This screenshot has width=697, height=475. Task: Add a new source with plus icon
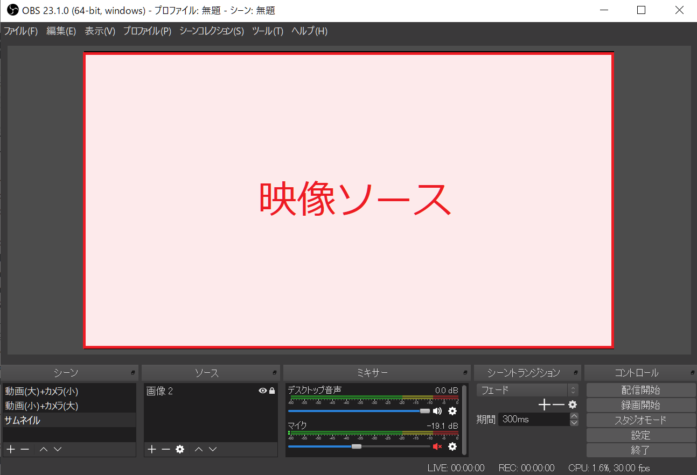tap(152, 449)
